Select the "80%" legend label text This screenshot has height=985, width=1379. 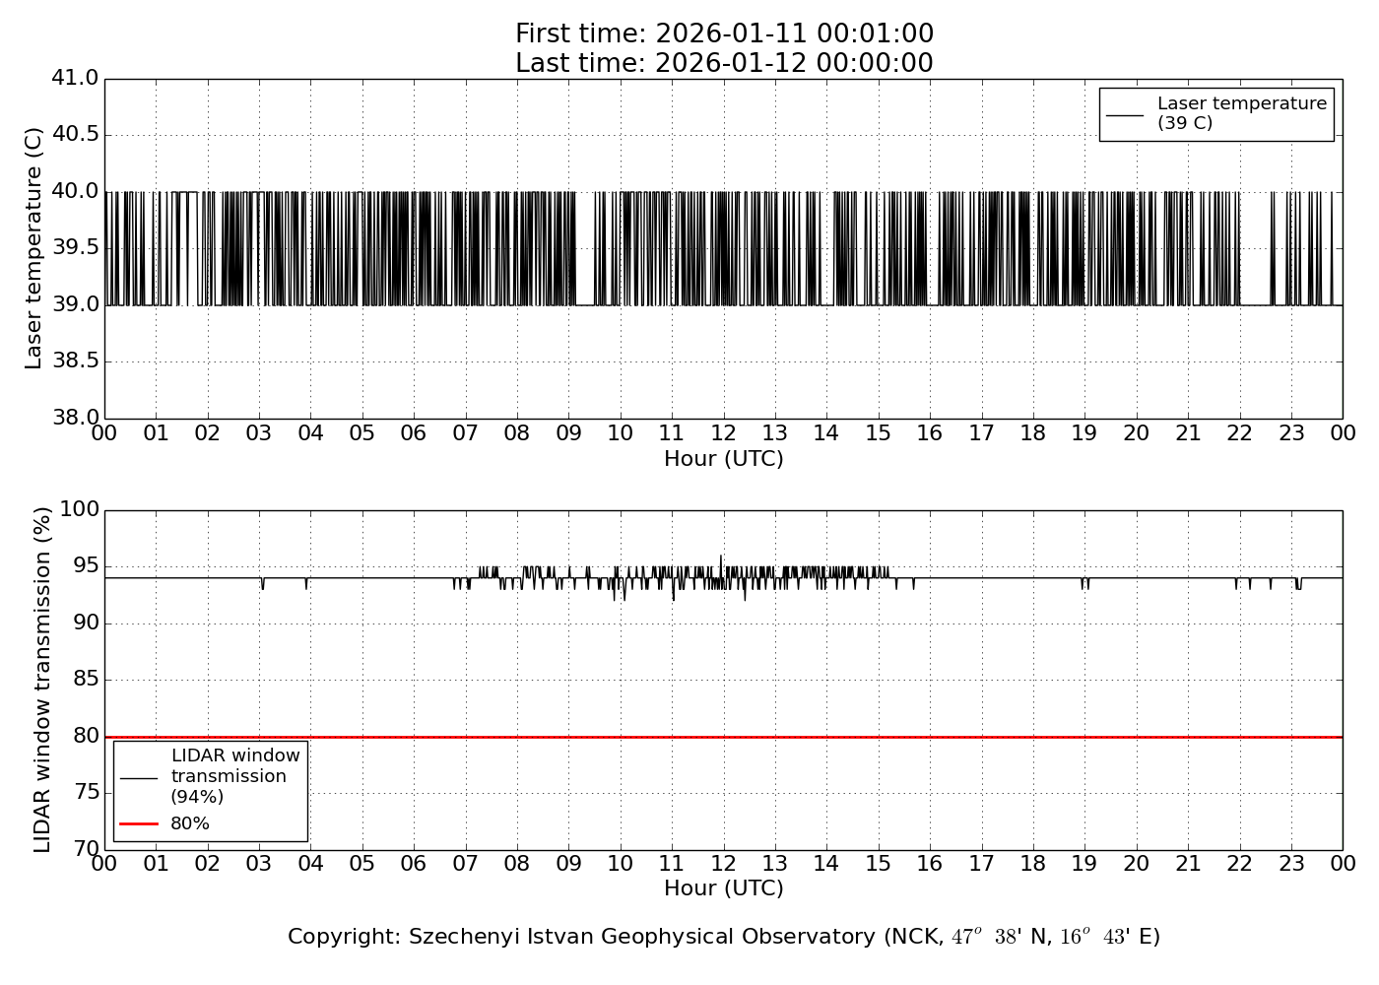pyautogui.click(x=190, y=823)
